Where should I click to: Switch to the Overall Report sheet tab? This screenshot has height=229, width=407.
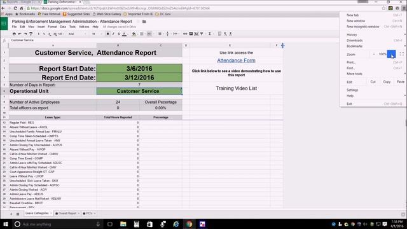67,214
